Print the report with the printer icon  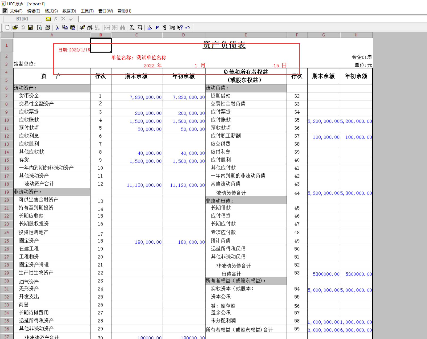pyautogui.click(x=48, y=27)
